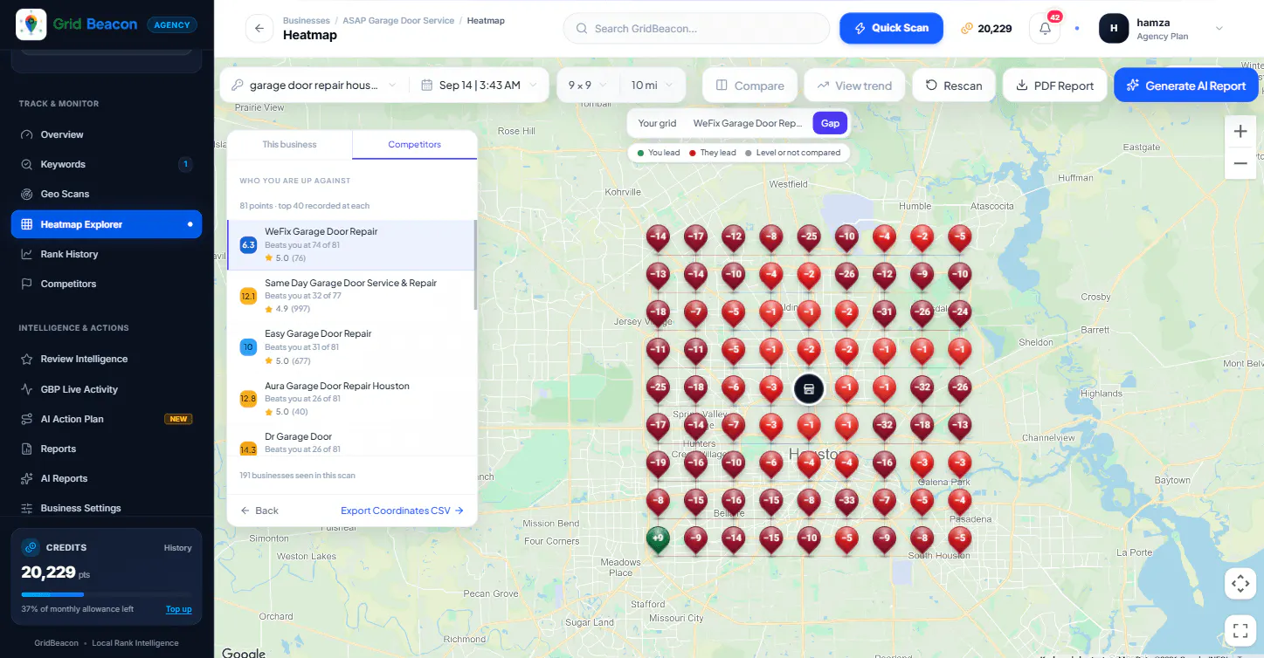Open the 9 × 9 grid size dropdown
Viewport: 1264px width, 658px height.
point(589,86)
